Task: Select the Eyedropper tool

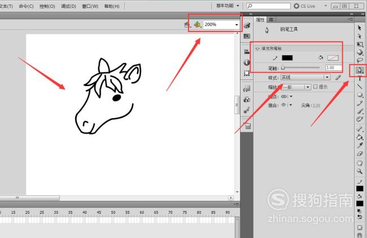Action: [x=360, y=145]
